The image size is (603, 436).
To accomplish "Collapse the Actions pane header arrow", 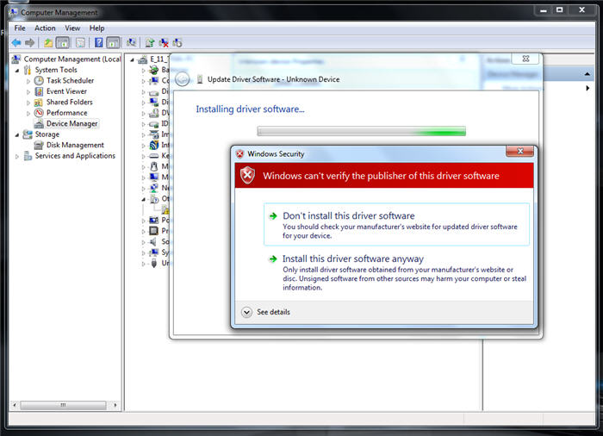I will click(x=587, y=74).
